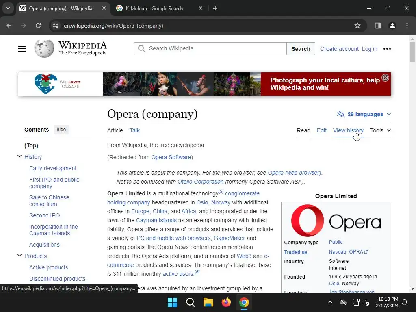This screenshot has width=416, height=312.
Task: Open the Chrome three-dot menu
Action: point(407,26)
